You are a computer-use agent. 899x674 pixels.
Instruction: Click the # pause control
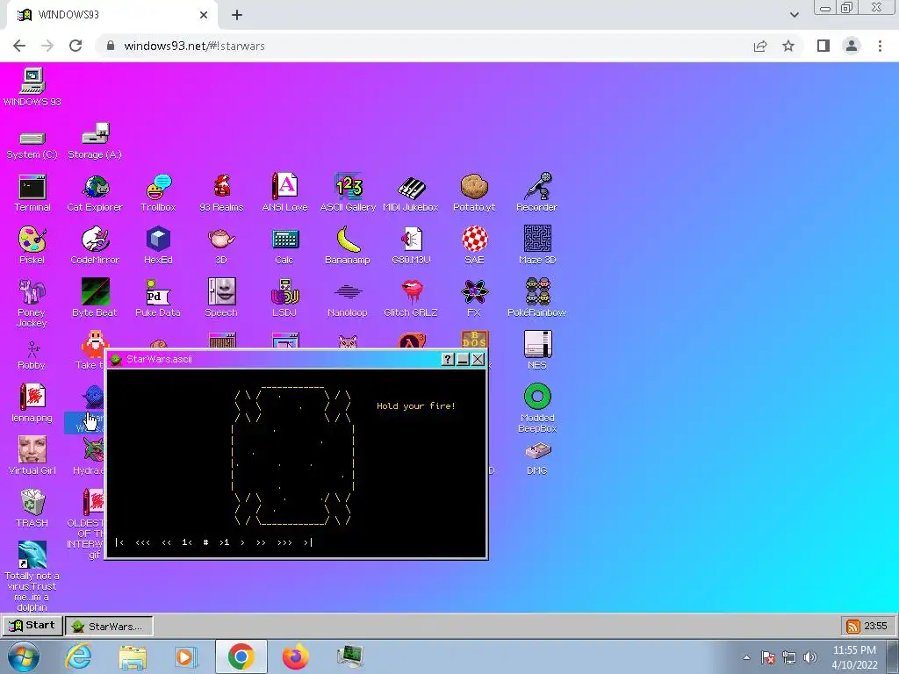pos(205,542)
